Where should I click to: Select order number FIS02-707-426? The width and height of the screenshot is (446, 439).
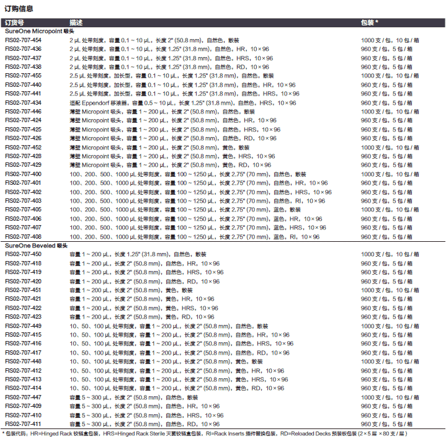coord(23,138)
